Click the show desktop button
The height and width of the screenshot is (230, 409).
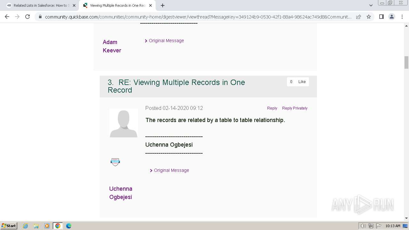click(405, 226)
